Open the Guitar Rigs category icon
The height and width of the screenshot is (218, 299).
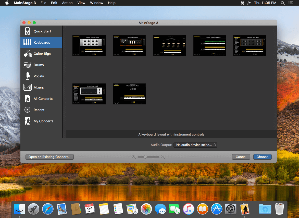27,54
